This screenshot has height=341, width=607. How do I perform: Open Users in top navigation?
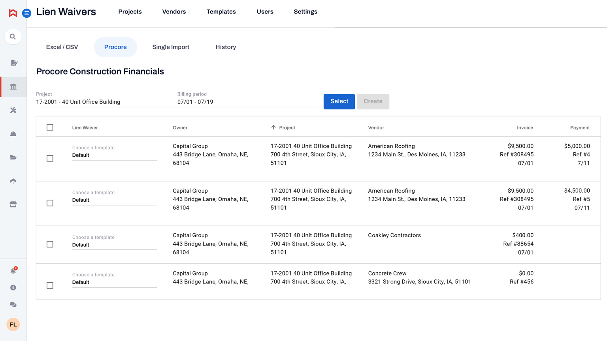pos(265,12)
